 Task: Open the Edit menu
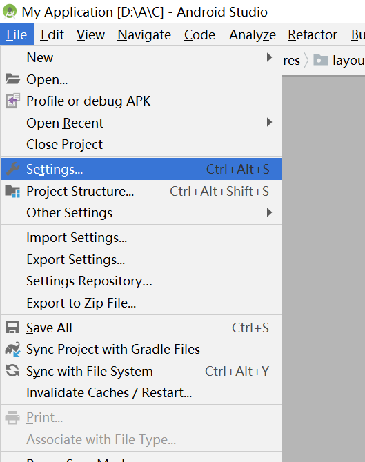(x=52, y=34)
